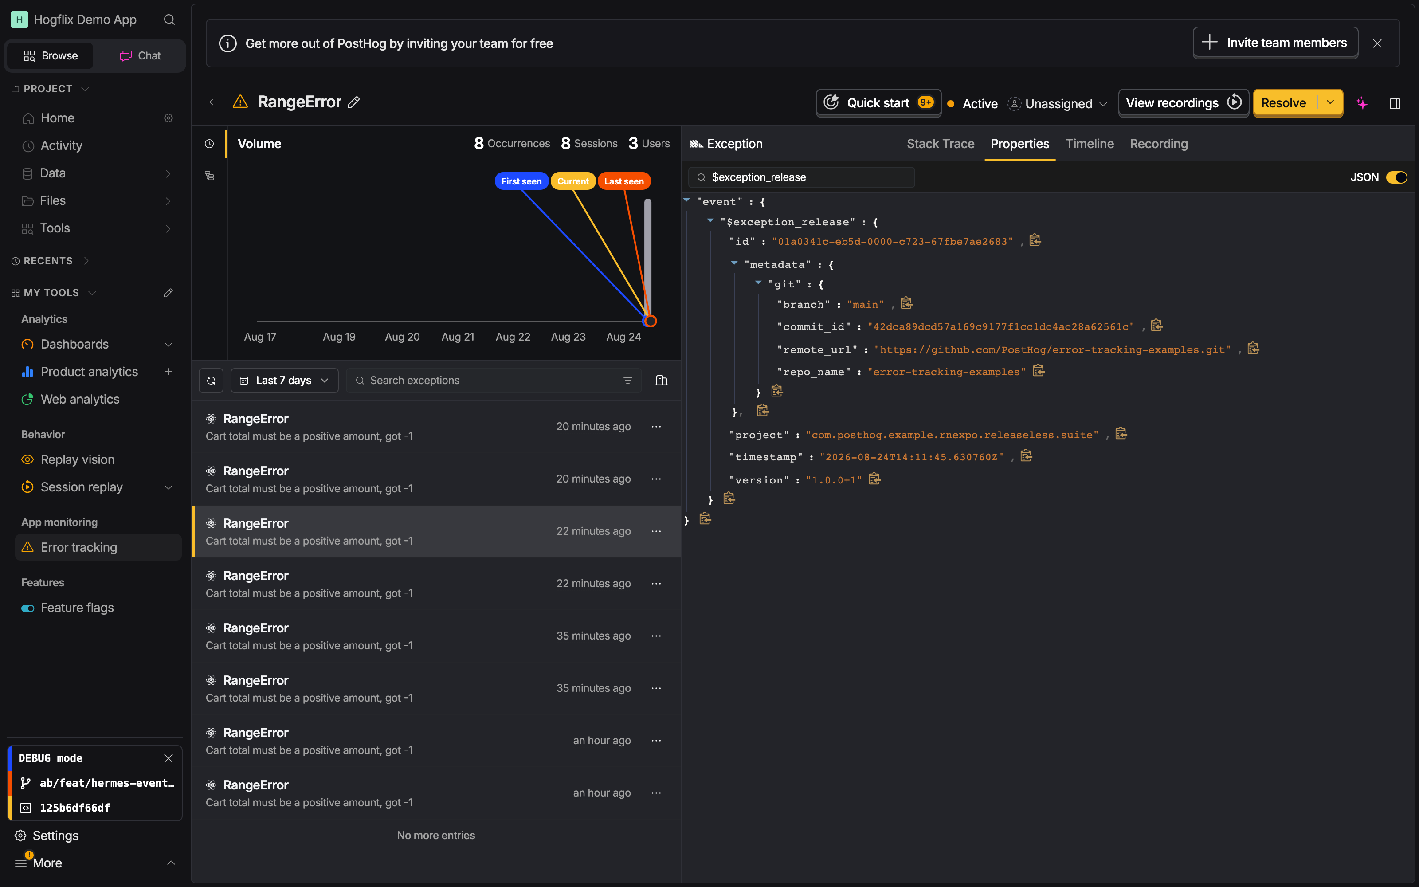Open the filter icon in Search exceptions
The image size is (1419, 887).
click(x=627, y=380)
